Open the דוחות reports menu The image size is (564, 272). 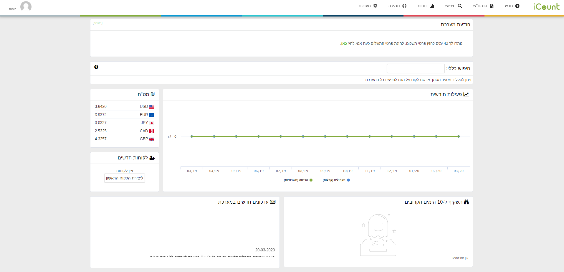[426, 6]
